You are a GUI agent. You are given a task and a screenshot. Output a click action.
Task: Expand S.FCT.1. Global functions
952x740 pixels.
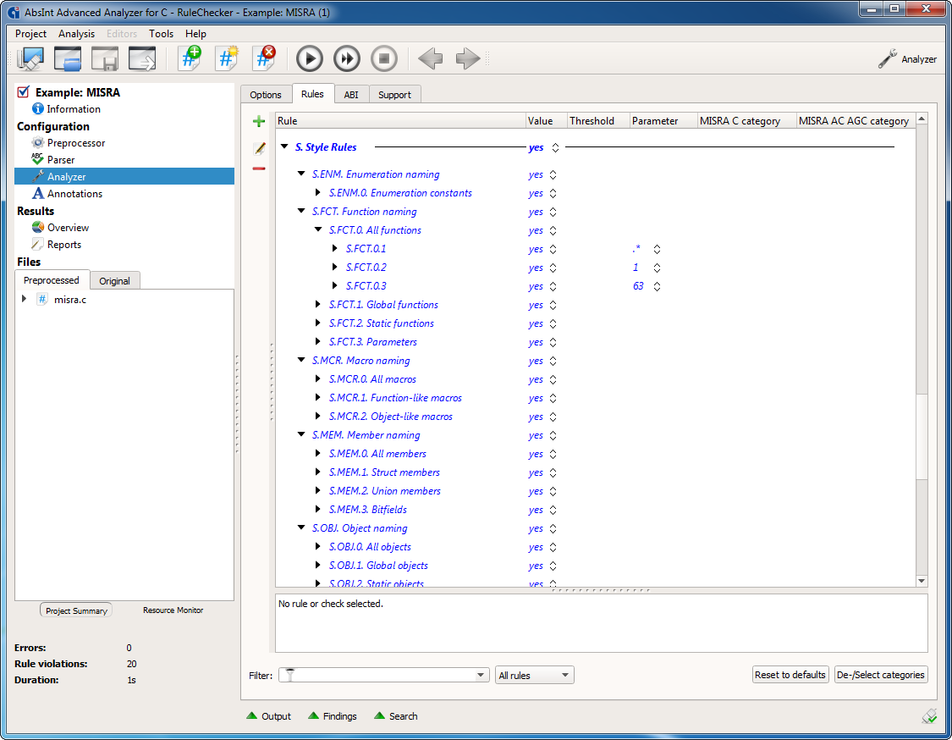point(317,305)
